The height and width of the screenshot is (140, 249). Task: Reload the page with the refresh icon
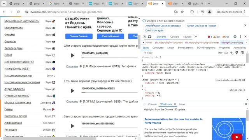coord(18,12)
